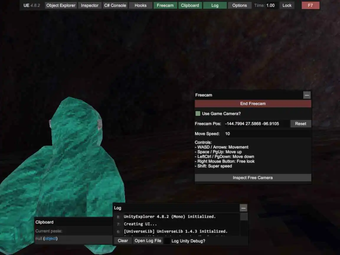The image size is (340, 255).
Task: Click the UE 4.8.2 version label
Action: [x=32, y=5]
